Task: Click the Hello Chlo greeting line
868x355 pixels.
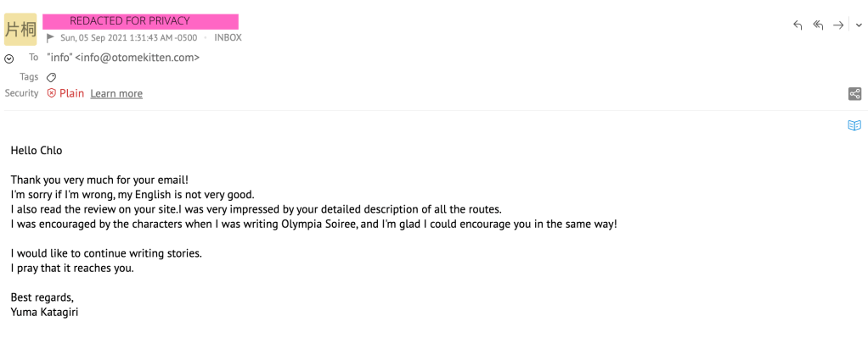Action: point(37,151)
